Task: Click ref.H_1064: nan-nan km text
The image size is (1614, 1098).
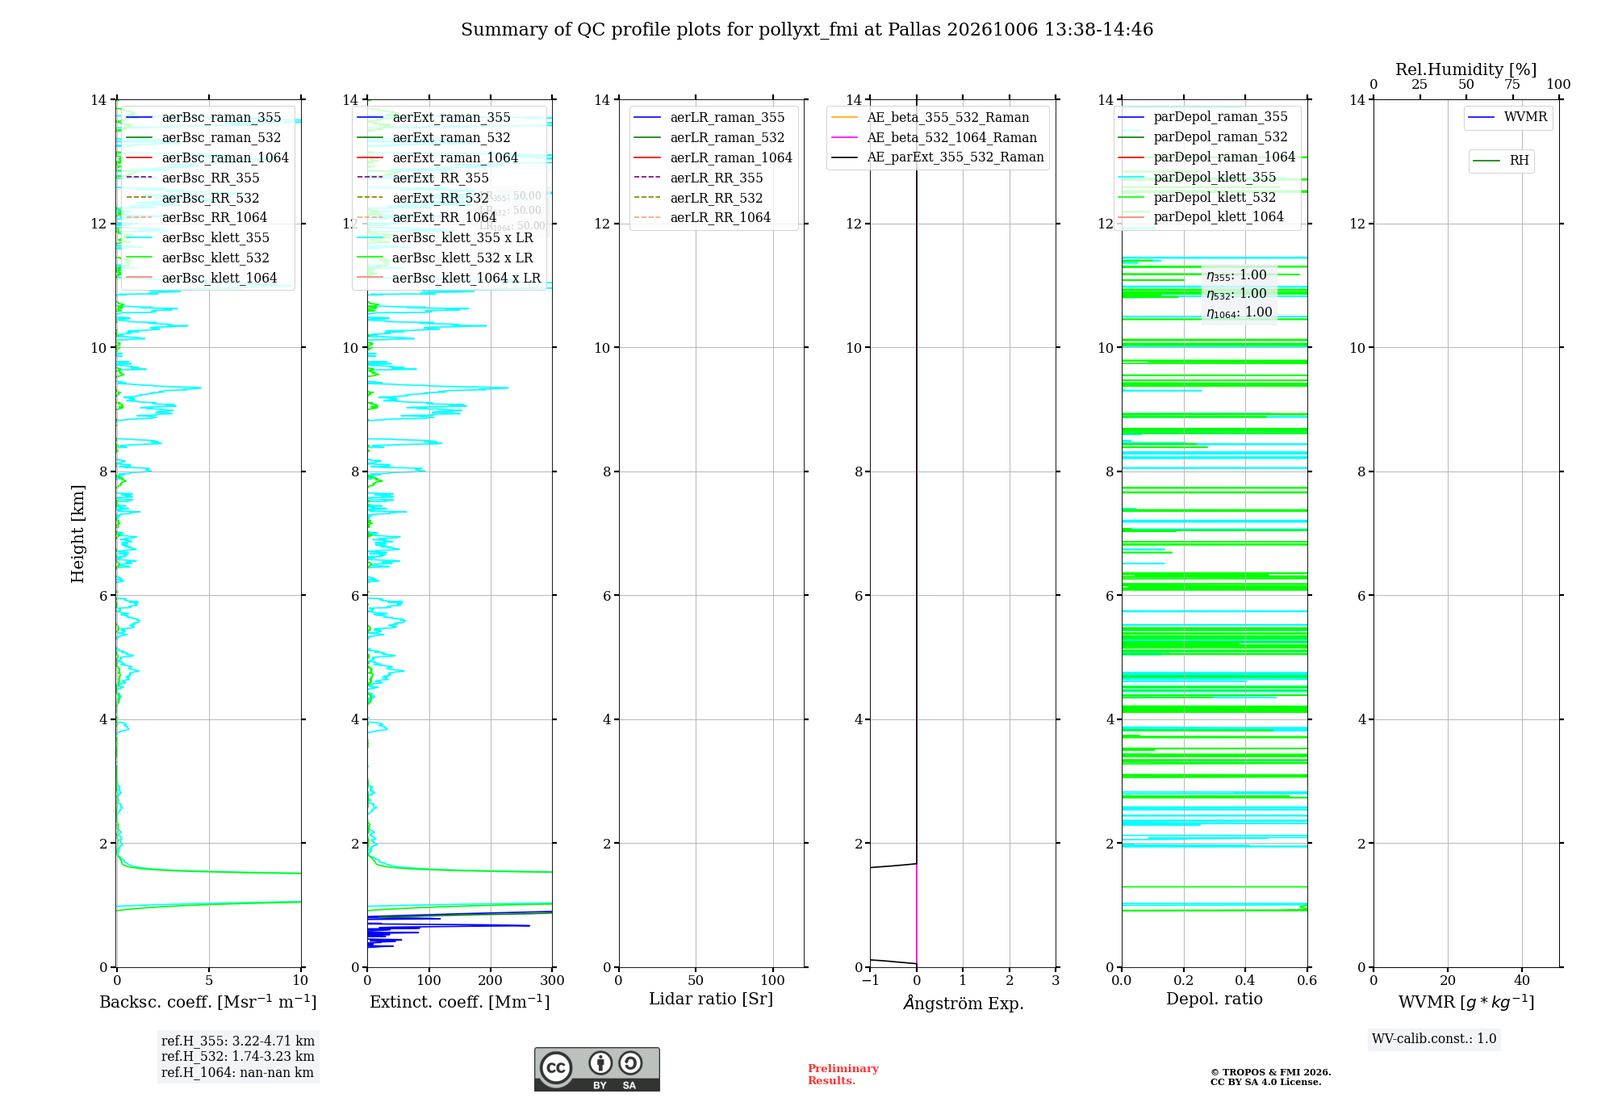Action: pyautogui.click(x=237, y=1073)
